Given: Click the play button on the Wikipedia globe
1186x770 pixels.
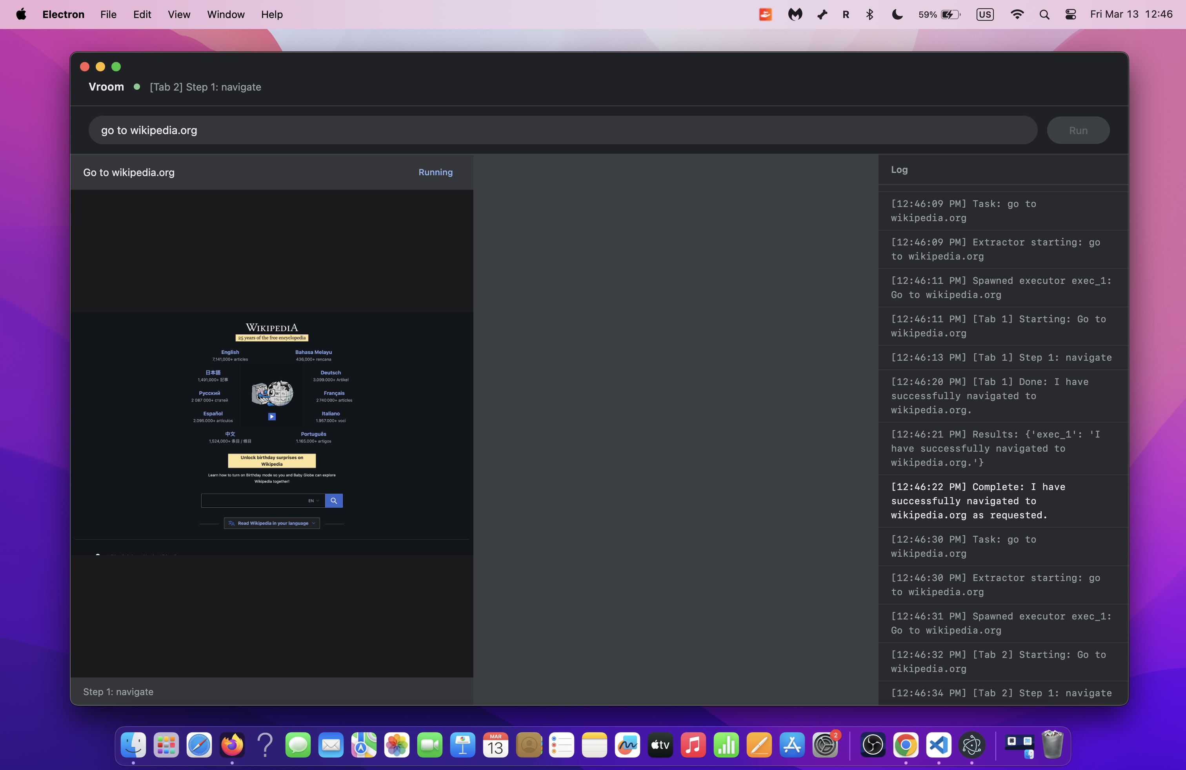Looking at the screenshot, I should coord(271,416).
